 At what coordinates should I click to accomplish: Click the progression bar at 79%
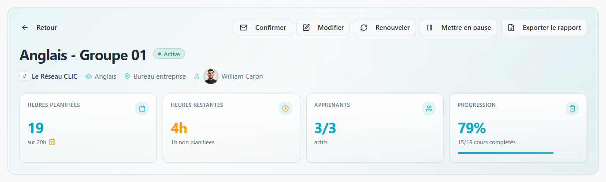pyautogui.click(x=518, y=153)
